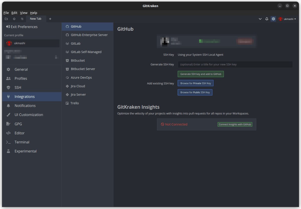This screenshot has width=301, height=209.
Task: Open the notifications bell in top right
Action: [267, 19]
